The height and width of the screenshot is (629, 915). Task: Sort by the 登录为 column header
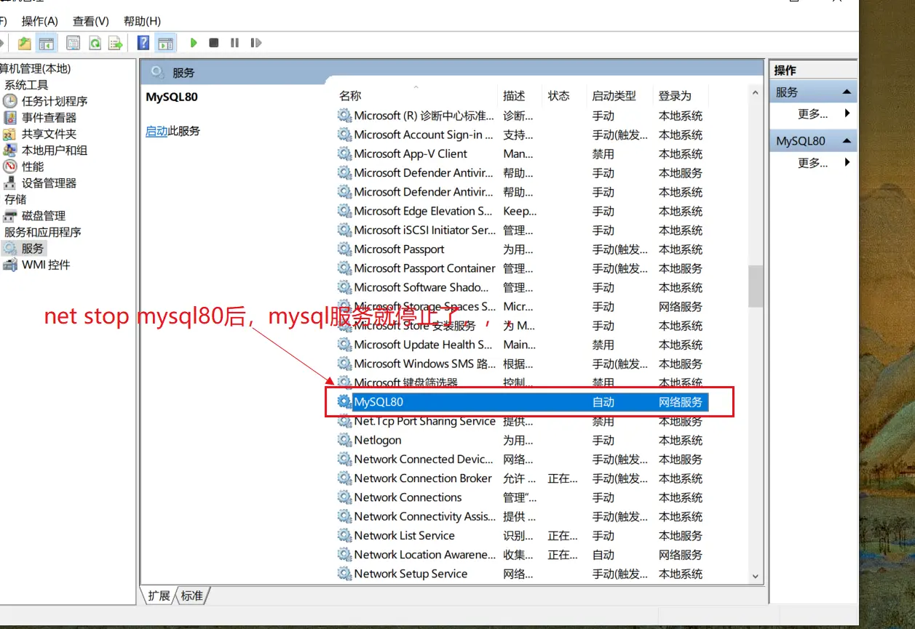(x=675, y=95)
